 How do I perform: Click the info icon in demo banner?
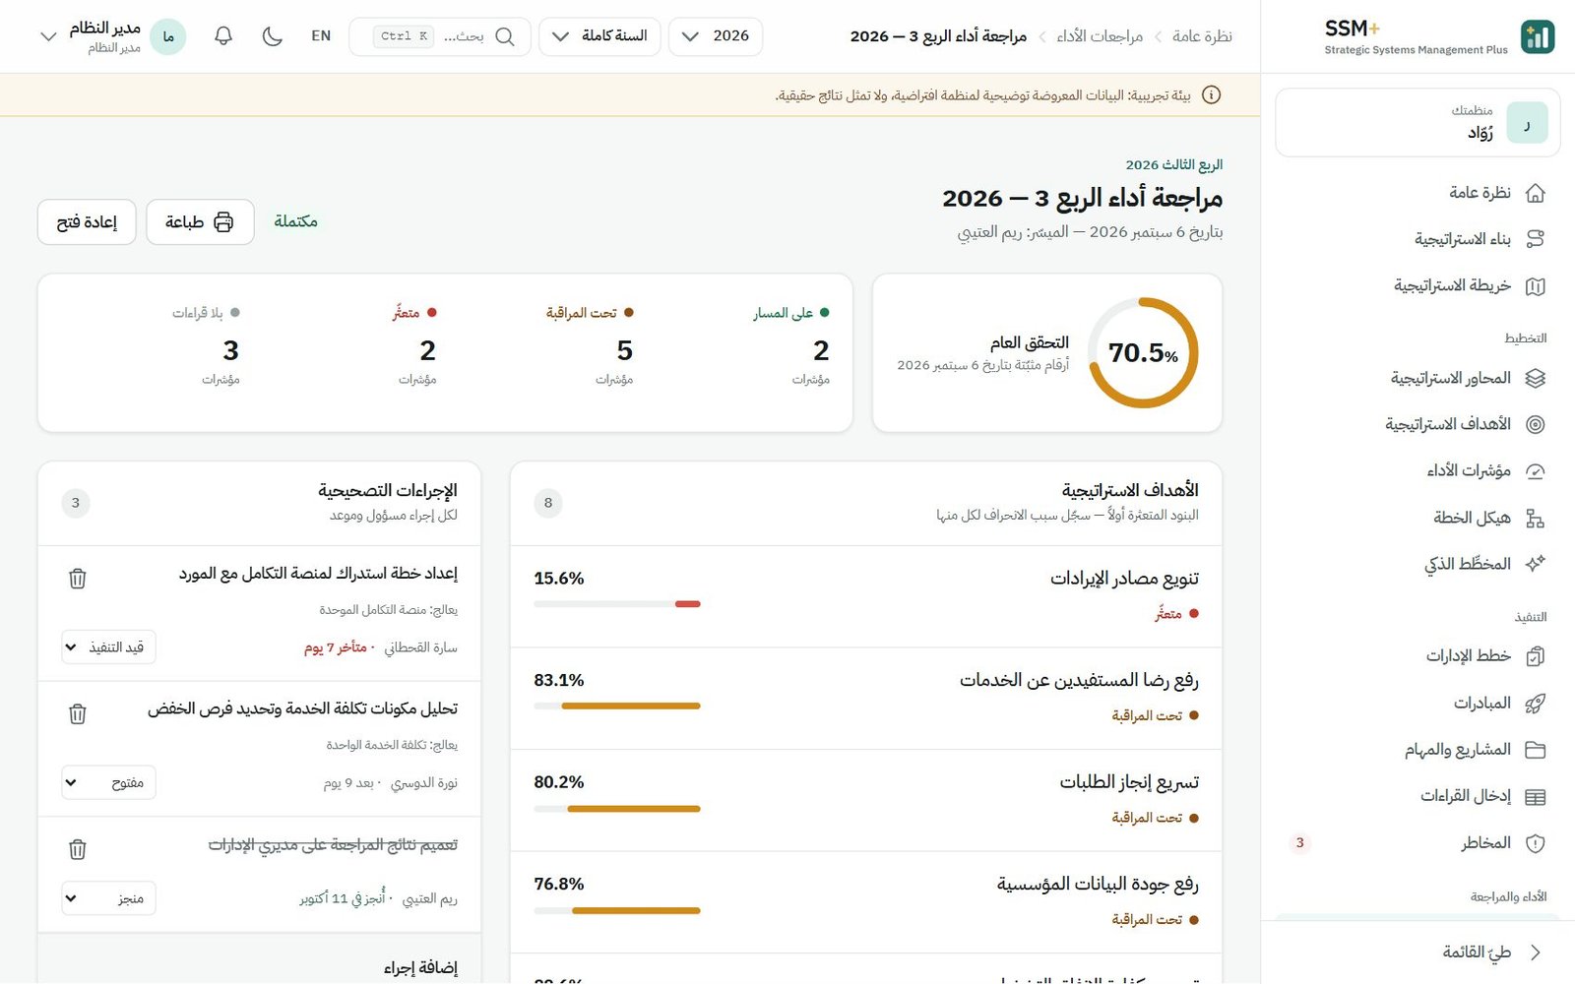(1212, 95)
